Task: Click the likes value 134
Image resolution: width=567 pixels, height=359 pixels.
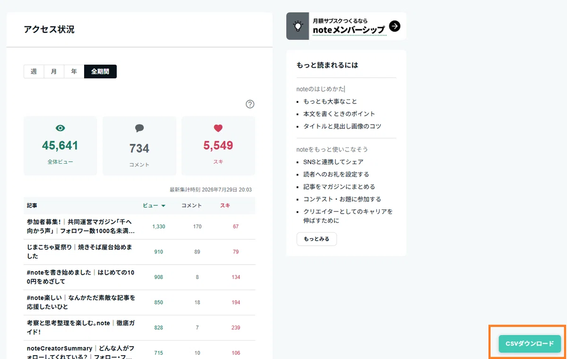Action: pyautogui.click(x=236, y=277)
